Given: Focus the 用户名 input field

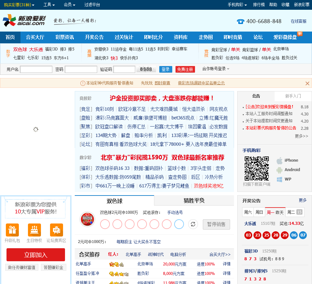Looking at the screenshot, I should coord(36,69).
